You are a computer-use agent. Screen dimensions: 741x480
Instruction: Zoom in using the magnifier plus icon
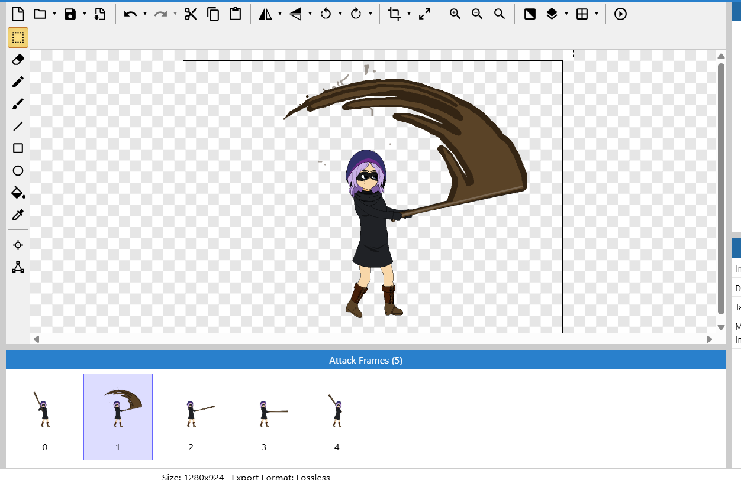point(455,14)
